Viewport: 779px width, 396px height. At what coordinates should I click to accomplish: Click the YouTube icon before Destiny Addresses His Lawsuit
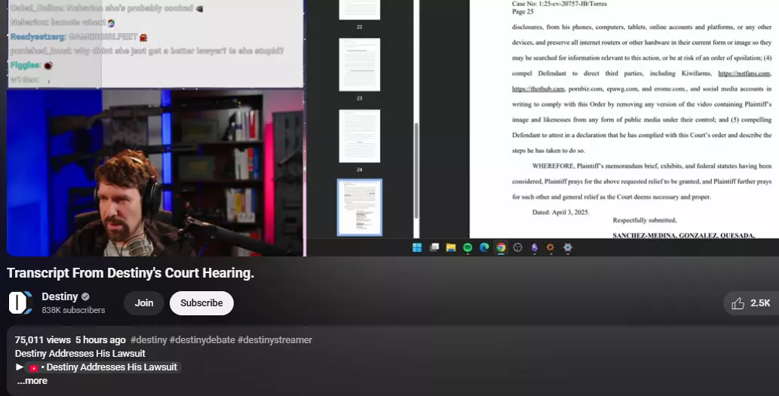[34, 367]
